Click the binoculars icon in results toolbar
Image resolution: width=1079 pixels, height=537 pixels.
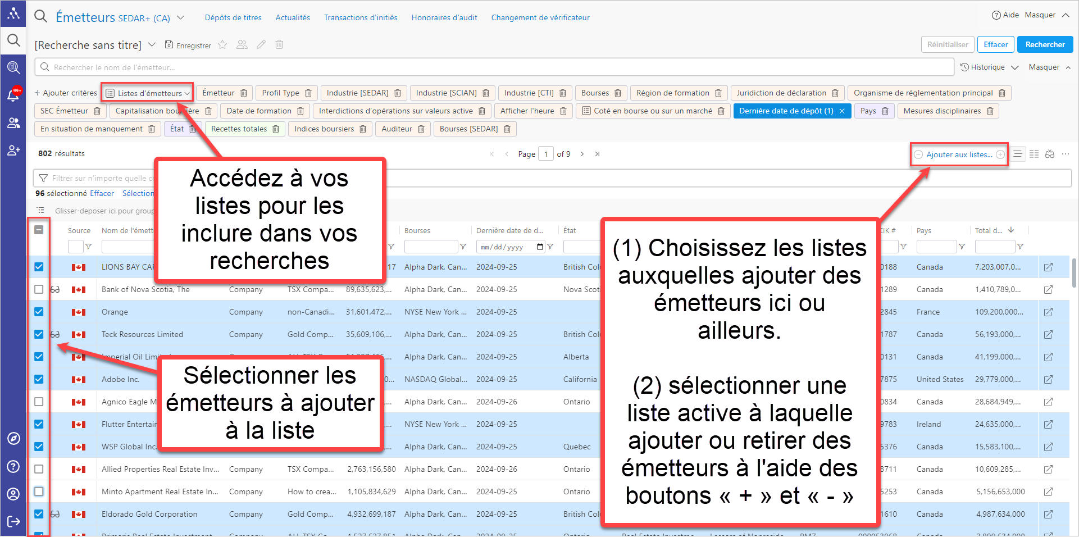tap(1050, 154)
